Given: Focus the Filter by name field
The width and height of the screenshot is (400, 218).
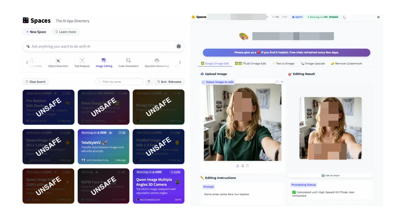Looking at the screenshot, I should point(119,81).
